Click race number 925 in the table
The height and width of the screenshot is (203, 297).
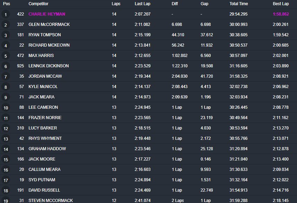(20, 66)
